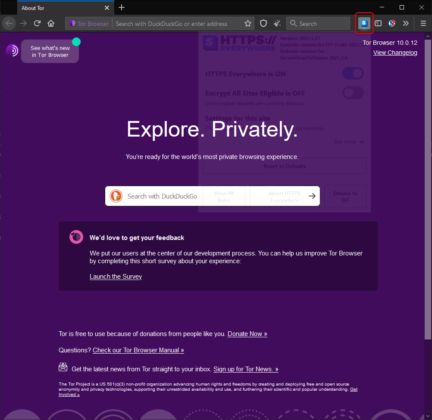Show sidebars using the sidebar icon

click(378, 23)
